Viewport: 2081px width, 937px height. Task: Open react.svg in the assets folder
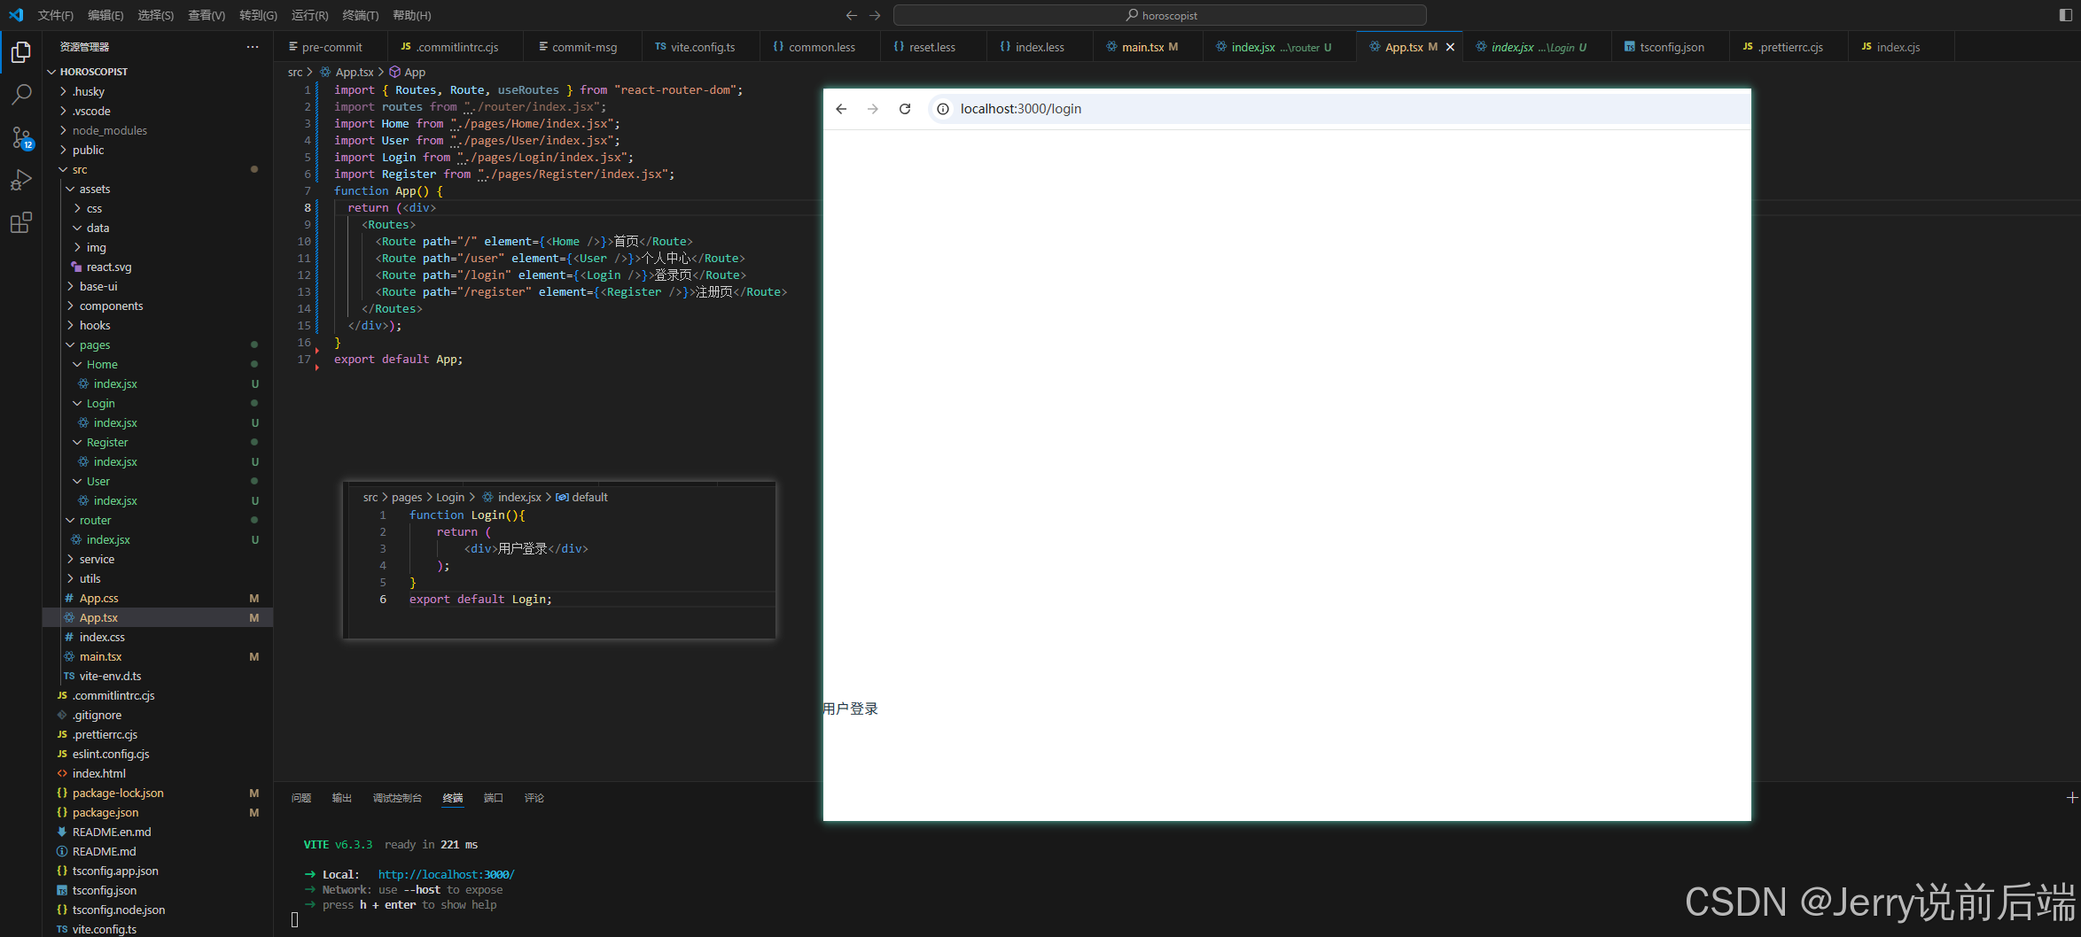point(109,267)
